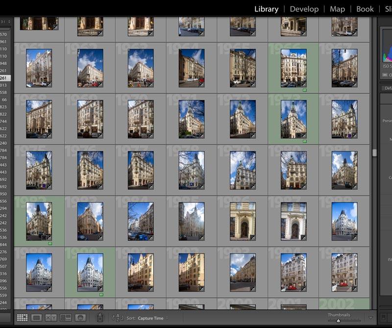
Task: Select photo 1984 street thumbnail
Action: click(x=141, y=221)
